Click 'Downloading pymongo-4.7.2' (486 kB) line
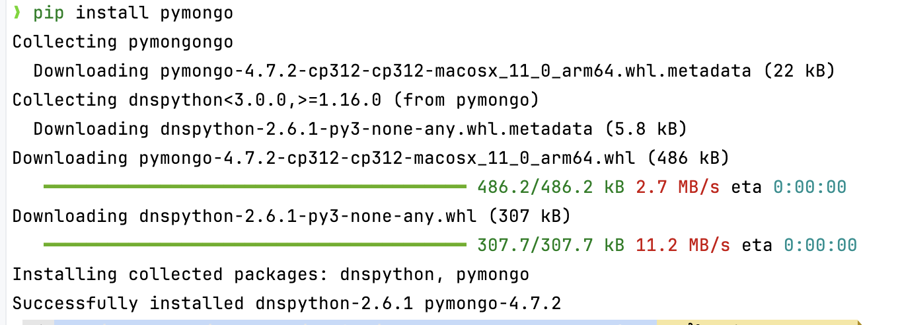The width and height of the screenshot is (900, 325). pyautogui.click(x=371, y=158)
